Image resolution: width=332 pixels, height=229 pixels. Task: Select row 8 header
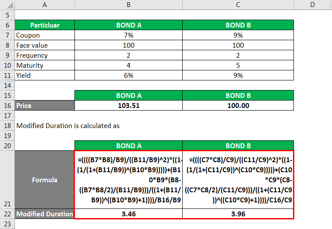(7, 45)
